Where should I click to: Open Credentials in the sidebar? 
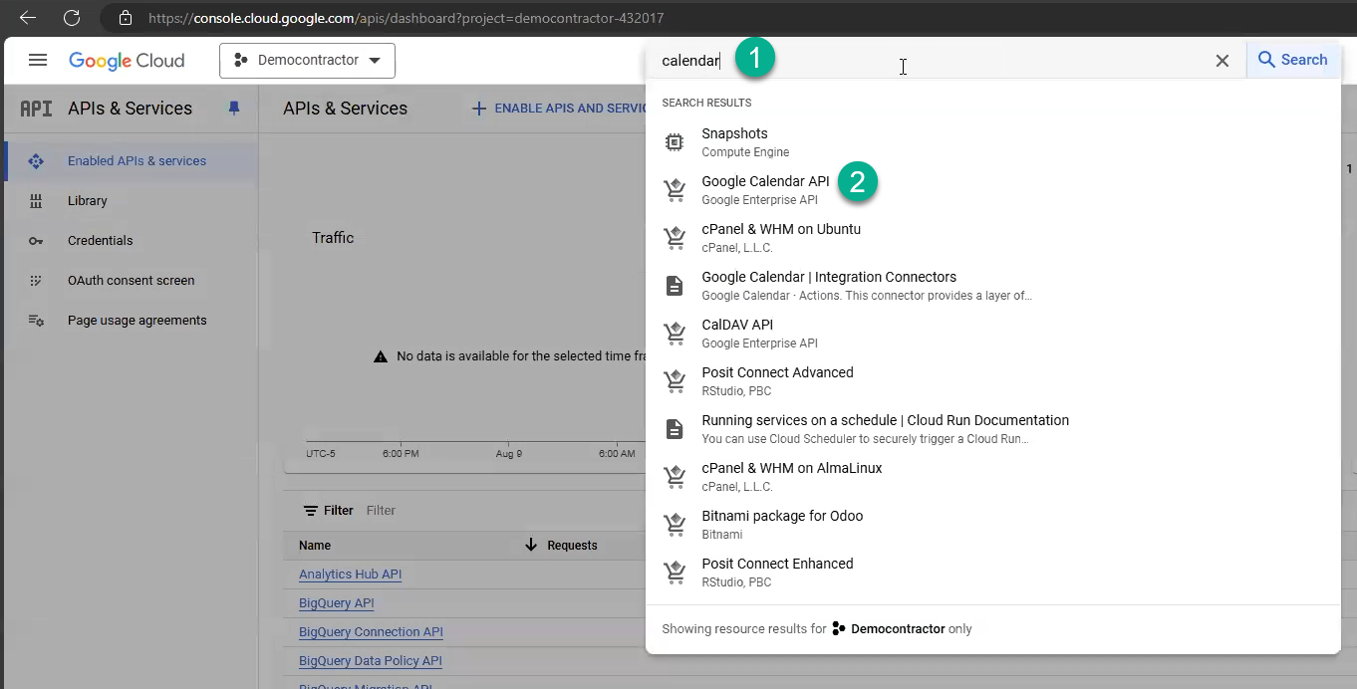(x=132, y=241)
